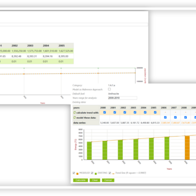This screenshot has height=196, width=196.
Task: Toggle the 2007 'model these data' checkbox
Action: pyautogui.click(x=175, y=117)
